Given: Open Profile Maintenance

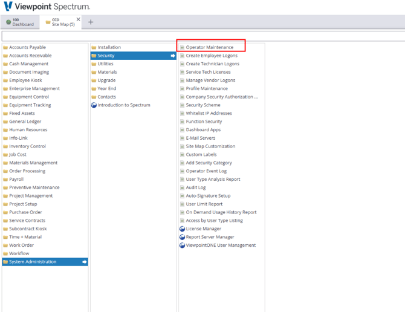Looking at the screenshot, I should coord(207,89).
